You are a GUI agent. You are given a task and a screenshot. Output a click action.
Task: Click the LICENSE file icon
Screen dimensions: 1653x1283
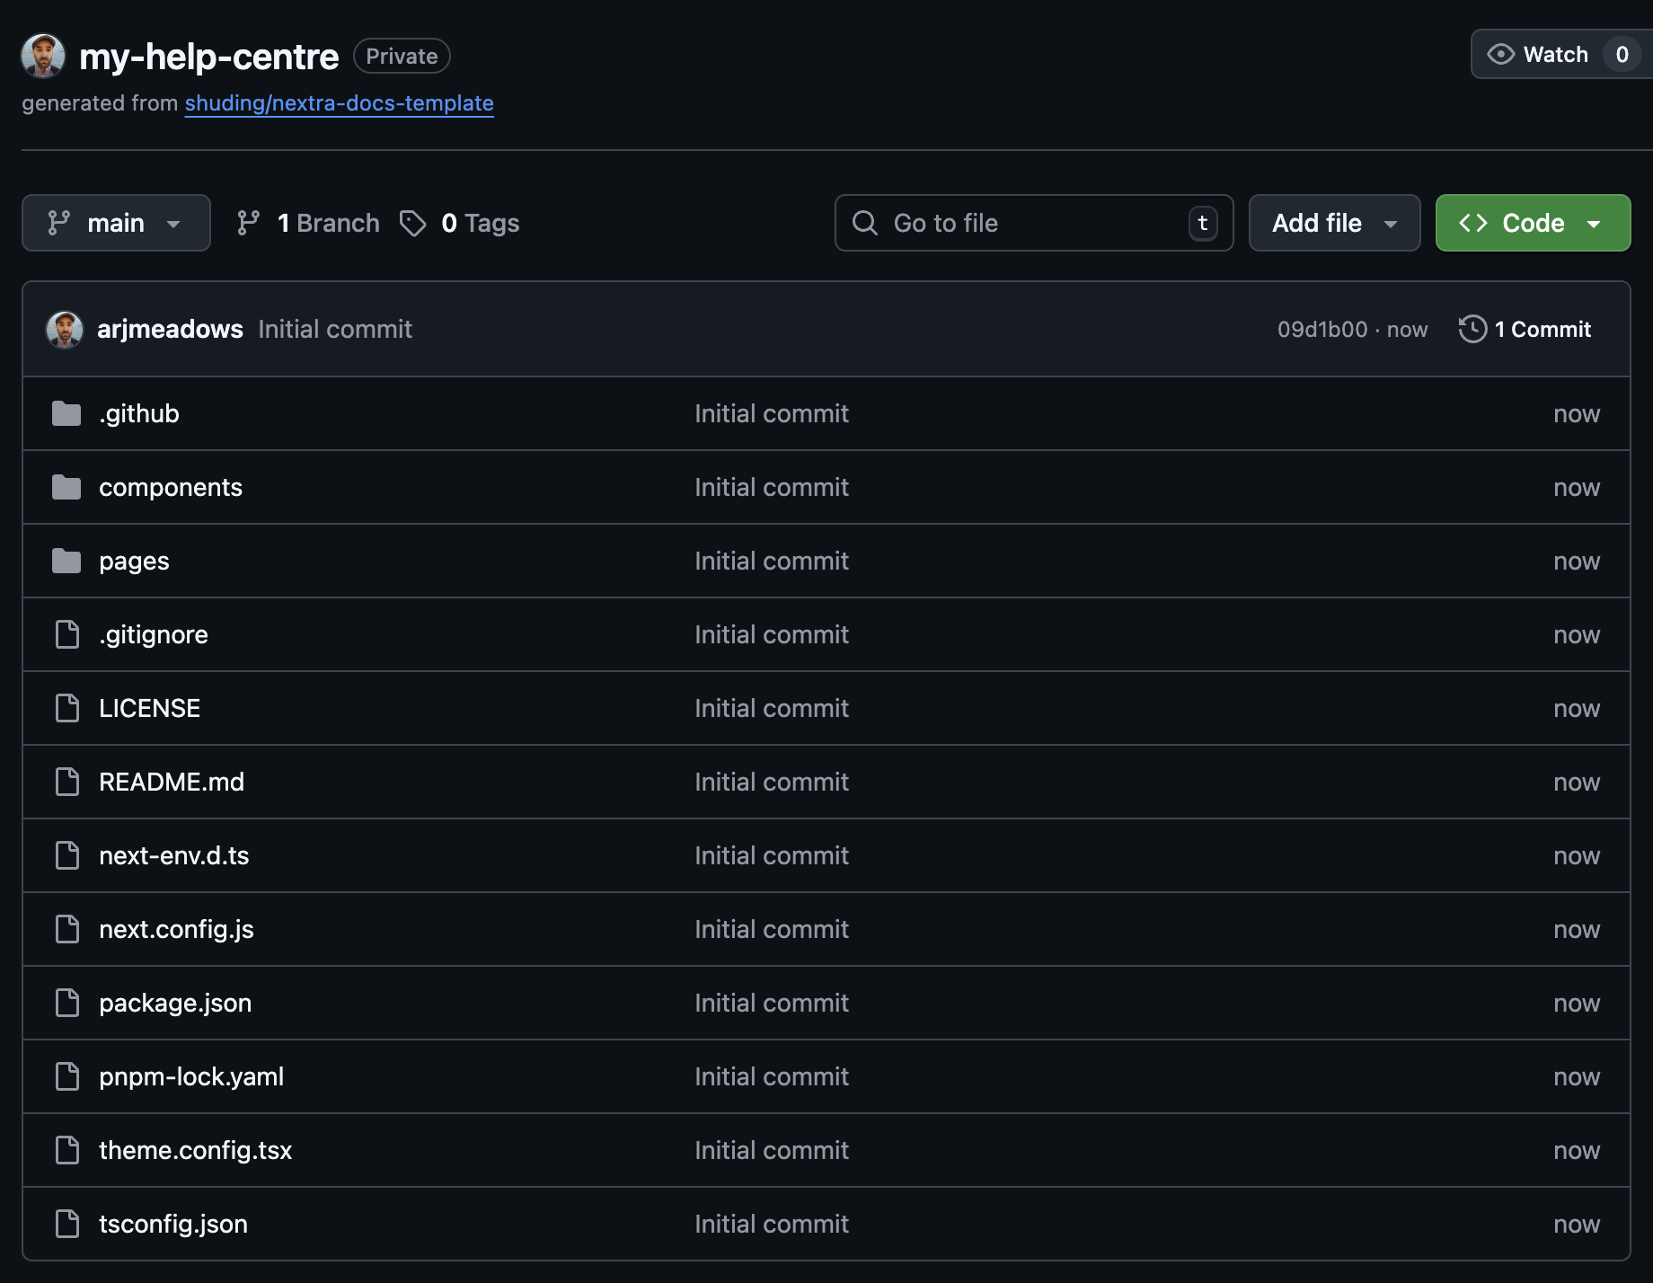[67, 708]
